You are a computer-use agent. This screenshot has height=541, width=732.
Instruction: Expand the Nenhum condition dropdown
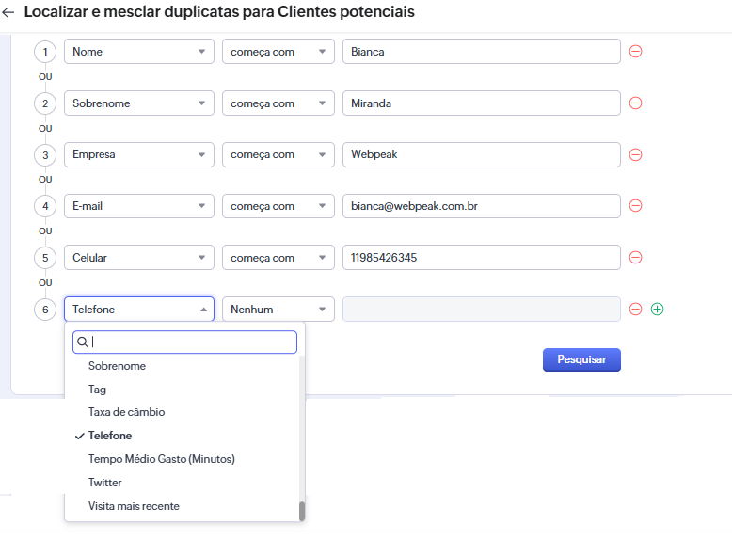pos(278,309)
